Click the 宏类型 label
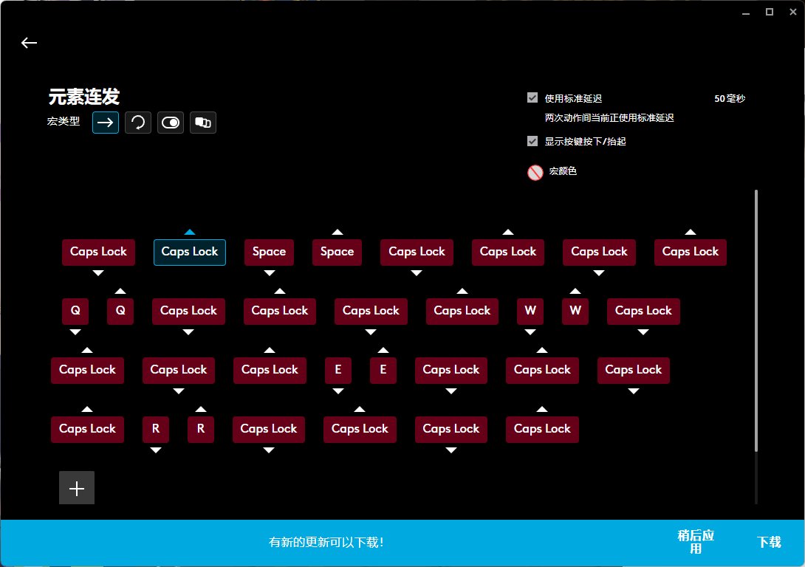805x567 pixels. pyautogui.click(x=64, y=122)
